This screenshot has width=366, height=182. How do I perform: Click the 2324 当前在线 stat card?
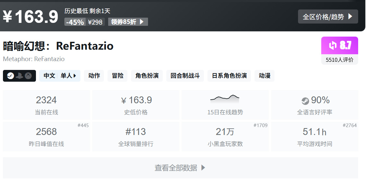point(46,105)
